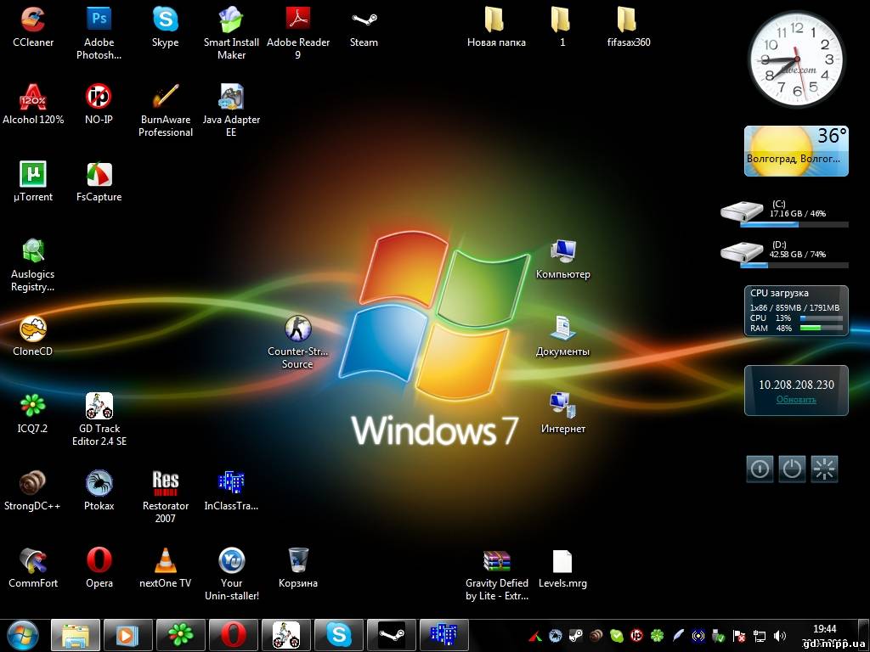Click the RAM 48% usage bar
The width and height of the screenshot is (870, 652).
tap(822, 329)
